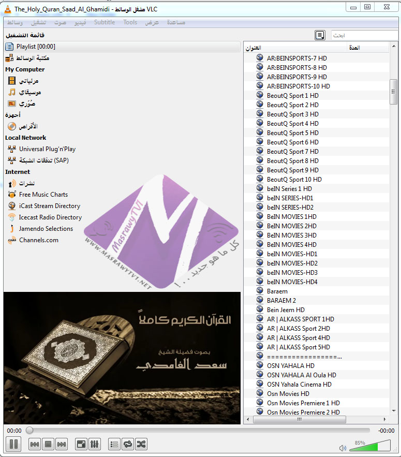401x457 pixels.
Task: Open the تشغيل menu
Action: point(38,22)
